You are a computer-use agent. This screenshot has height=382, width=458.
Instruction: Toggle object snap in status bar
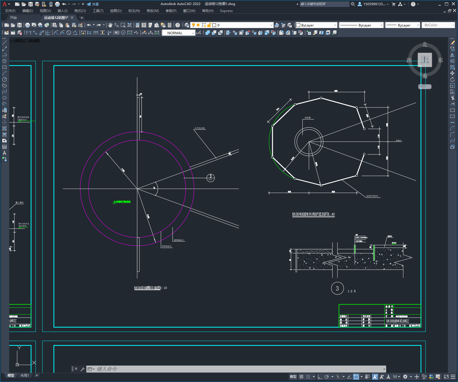tap(356, 377)
